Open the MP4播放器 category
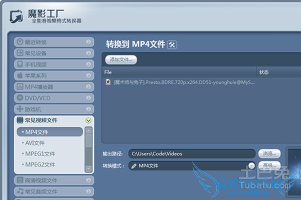 tap(54, 86)
